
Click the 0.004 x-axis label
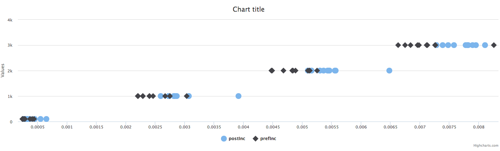243,127
